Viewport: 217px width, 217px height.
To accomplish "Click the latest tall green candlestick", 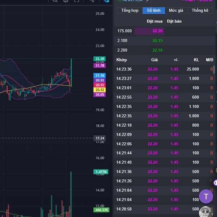I will tap(71, 73).
